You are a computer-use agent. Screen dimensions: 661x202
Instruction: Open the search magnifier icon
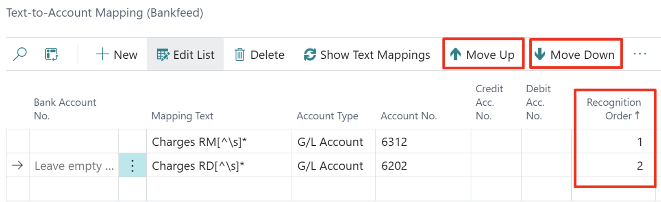pos(20,54)
